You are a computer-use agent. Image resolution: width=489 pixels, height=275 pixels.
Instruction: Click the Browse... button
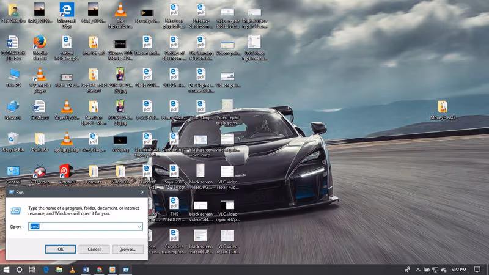click(x=128, y=249)
